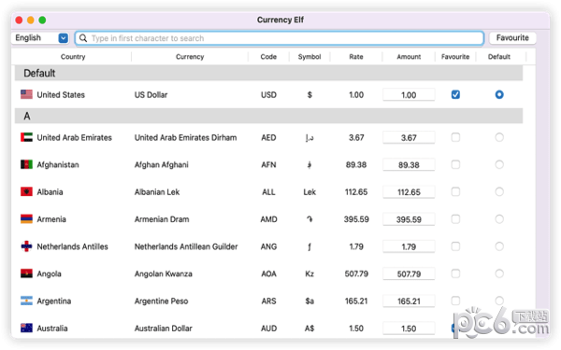
Task: Sort by the Rate column header
Action: click(x=356, y=56)
